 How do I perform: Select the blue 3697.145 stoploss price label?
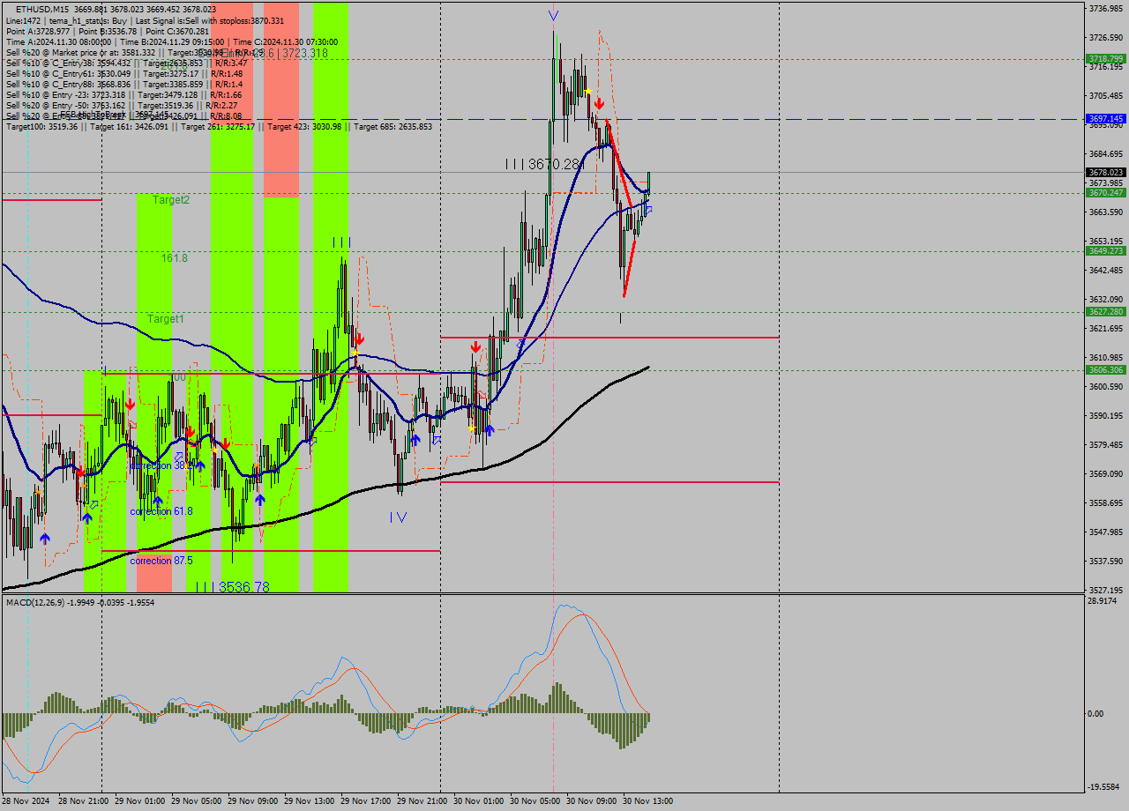point(1104,117)
